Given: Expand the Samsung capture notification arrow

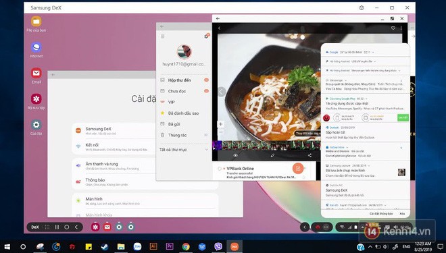Looking at the screenshot, I should [369, 165].
